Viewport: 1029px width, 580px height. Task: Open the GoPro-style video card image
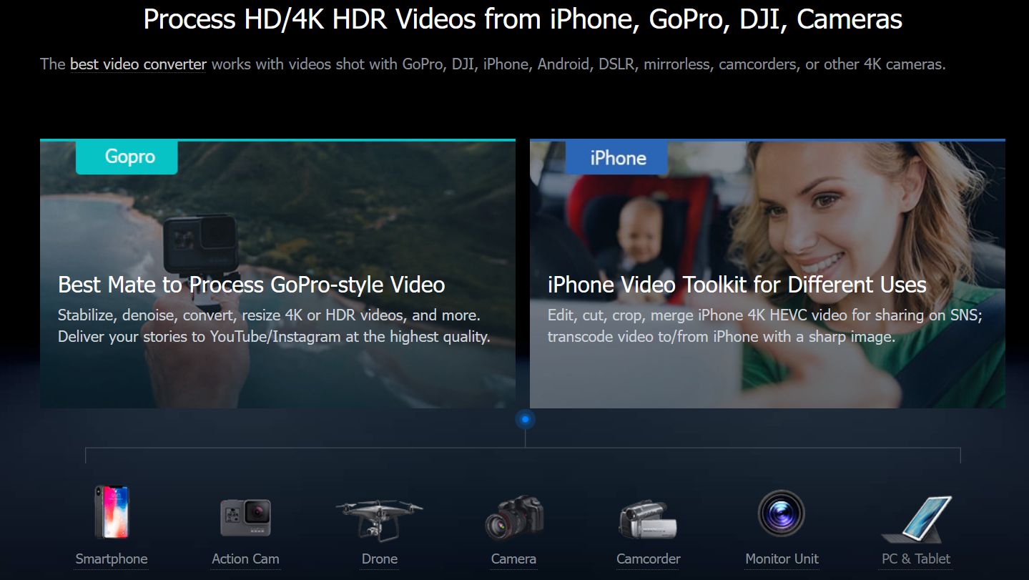(277, 275)
